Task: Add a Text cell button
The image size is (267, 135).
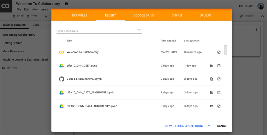Action: click(x=32, y=16)
